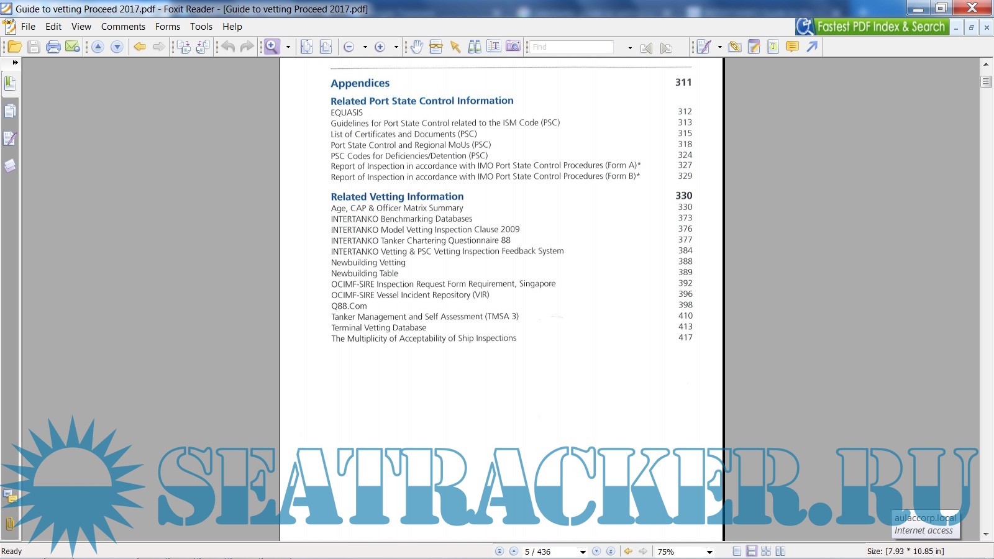994x559 pixels.
Task: Open the 75% zoom level dropdown
Action: coord(709,552)
